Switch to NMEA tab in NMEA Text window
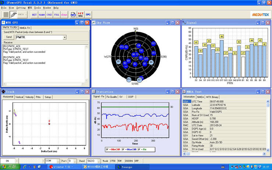The width and height of the screenshot is (272, 170). [200, 97]
